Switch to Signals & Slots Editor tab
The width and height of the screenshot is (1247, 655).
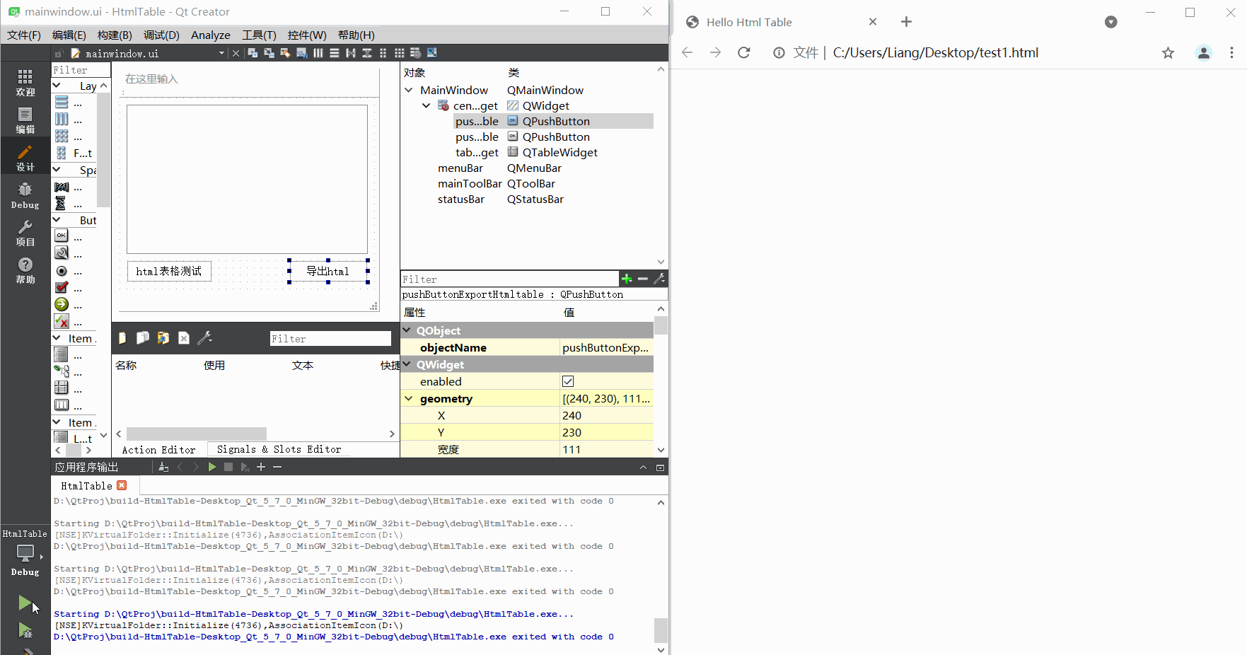279,449
